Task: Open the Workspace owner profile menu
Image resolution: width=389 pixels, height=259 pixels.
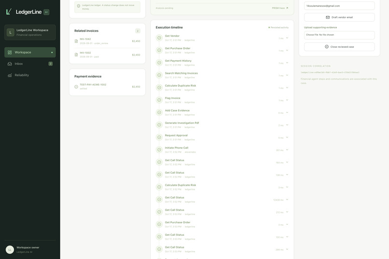Action: [x=30, y=249]
